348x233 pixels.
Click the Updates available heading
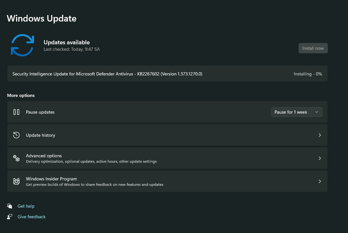67,42
